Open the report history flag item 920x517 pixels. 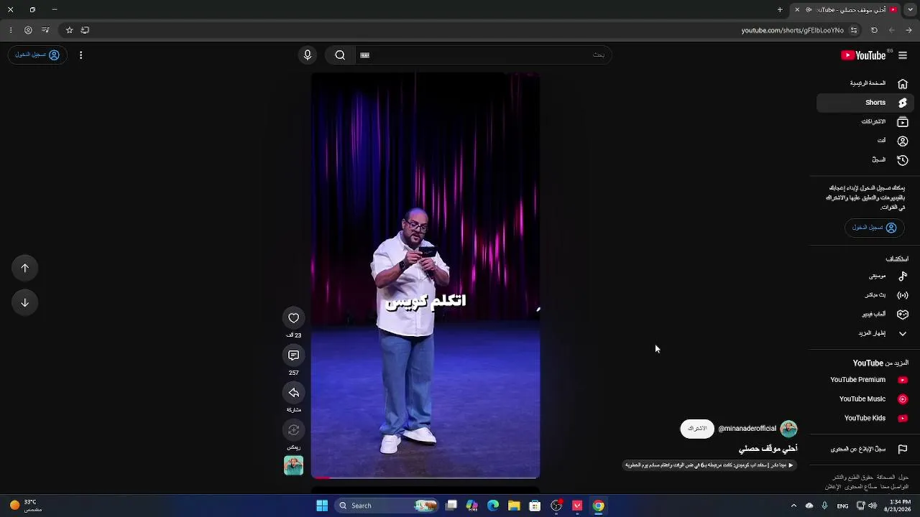(864, 450)
